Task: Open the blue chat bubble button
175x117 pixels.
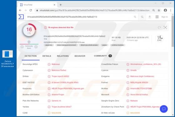Action: click(164, 109)
